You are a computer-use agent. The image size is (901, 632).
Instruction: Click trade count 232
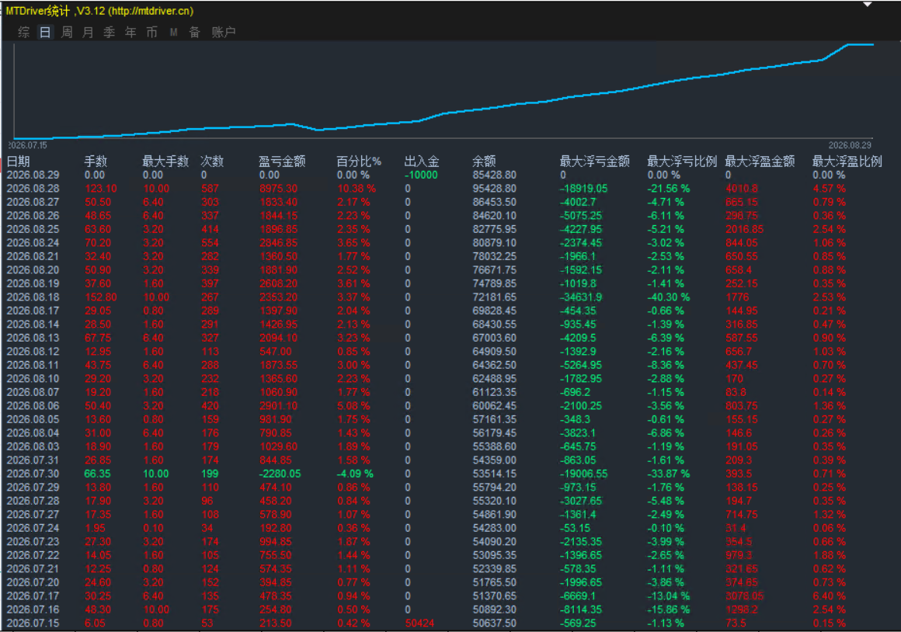pyautogui.click(x=210, y=379)
